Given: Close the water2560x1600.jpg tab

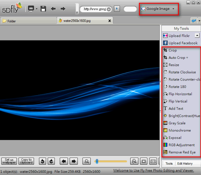Looking at the screenshot, I should tap(109, 20).
